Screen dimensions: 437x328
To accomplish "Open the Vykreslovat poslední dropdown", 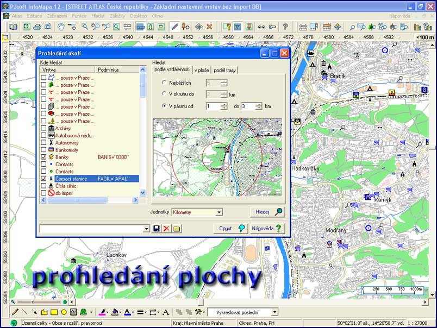I will click(275, 312).
